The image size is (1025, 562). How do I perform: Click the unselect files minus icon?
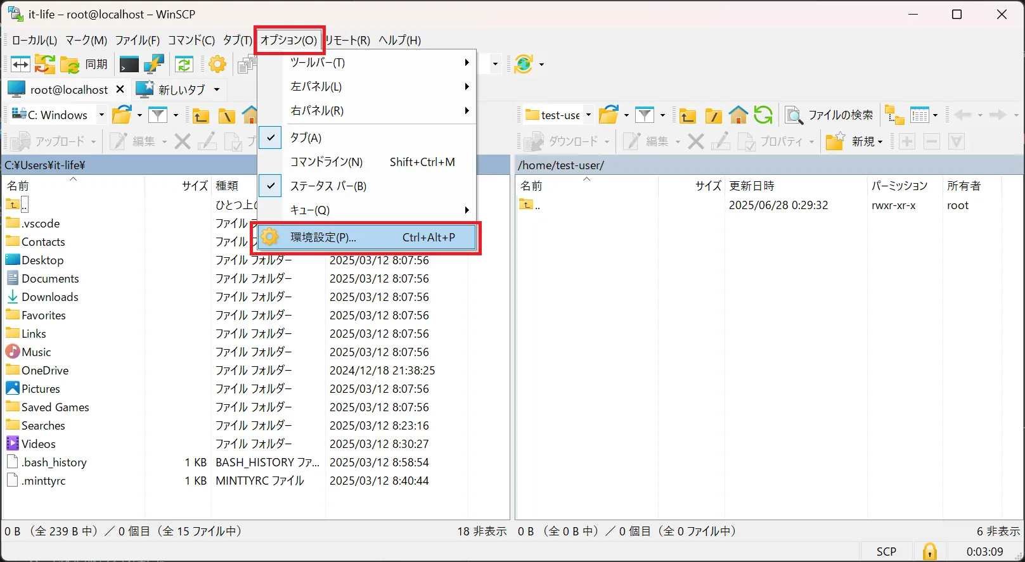pyautogui.click(x=932, y=141)
